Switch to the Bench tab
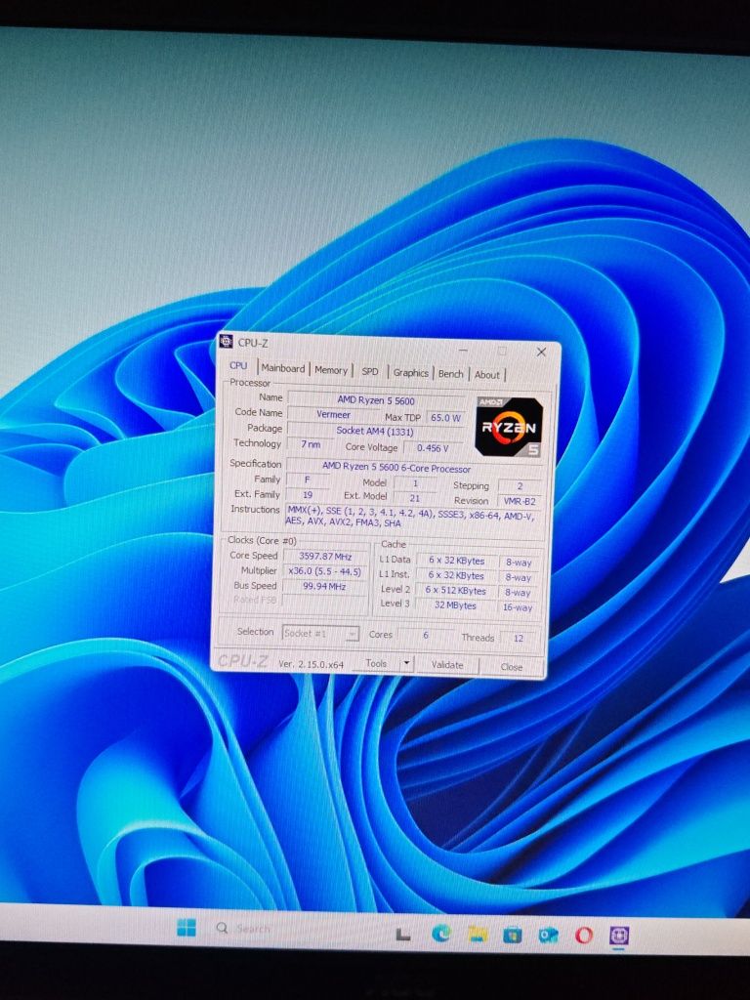This screenshot has width=750, height=1000. (450, 374)
